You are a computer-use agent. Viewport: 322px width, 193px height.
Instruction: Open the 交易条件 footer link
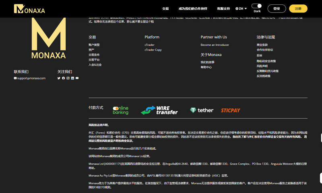point(94,55)
